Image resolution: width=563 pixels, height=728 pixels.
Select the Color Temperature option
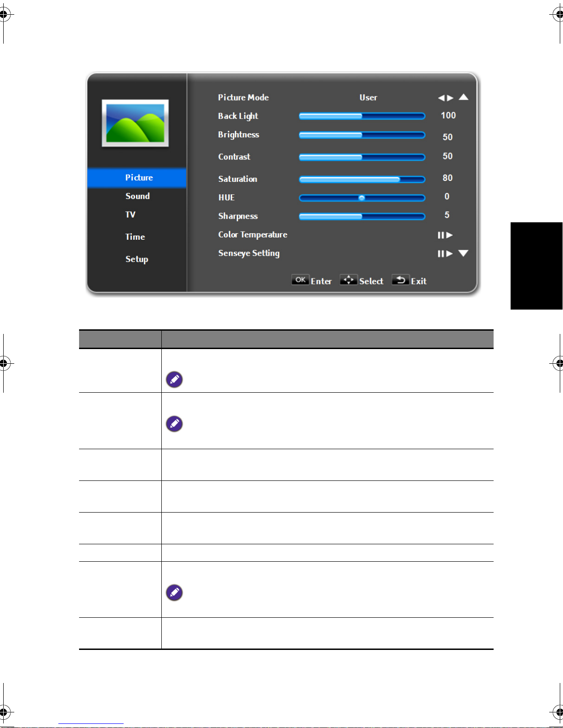pyautogui.click(x=253, y=235)
